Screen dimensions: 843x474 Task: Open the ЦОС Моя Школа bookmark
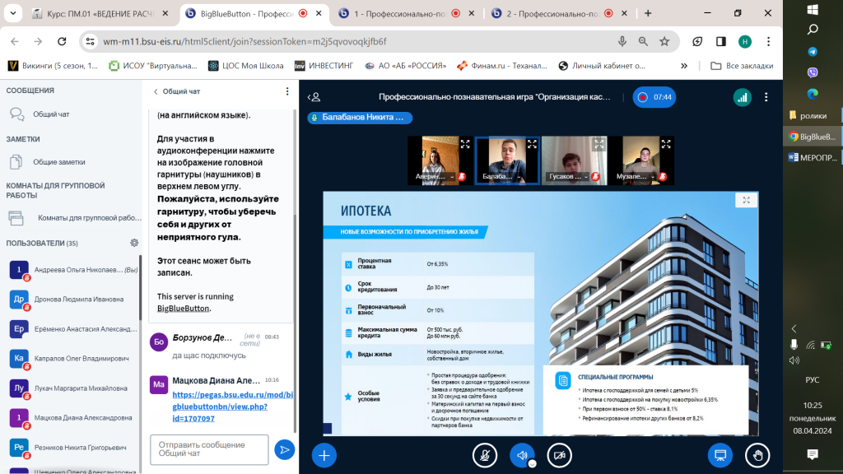point(245,66)
